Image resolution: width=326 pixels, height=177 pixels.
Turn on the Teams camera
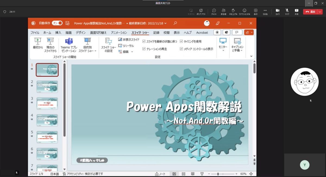click(x=277, y=11)
